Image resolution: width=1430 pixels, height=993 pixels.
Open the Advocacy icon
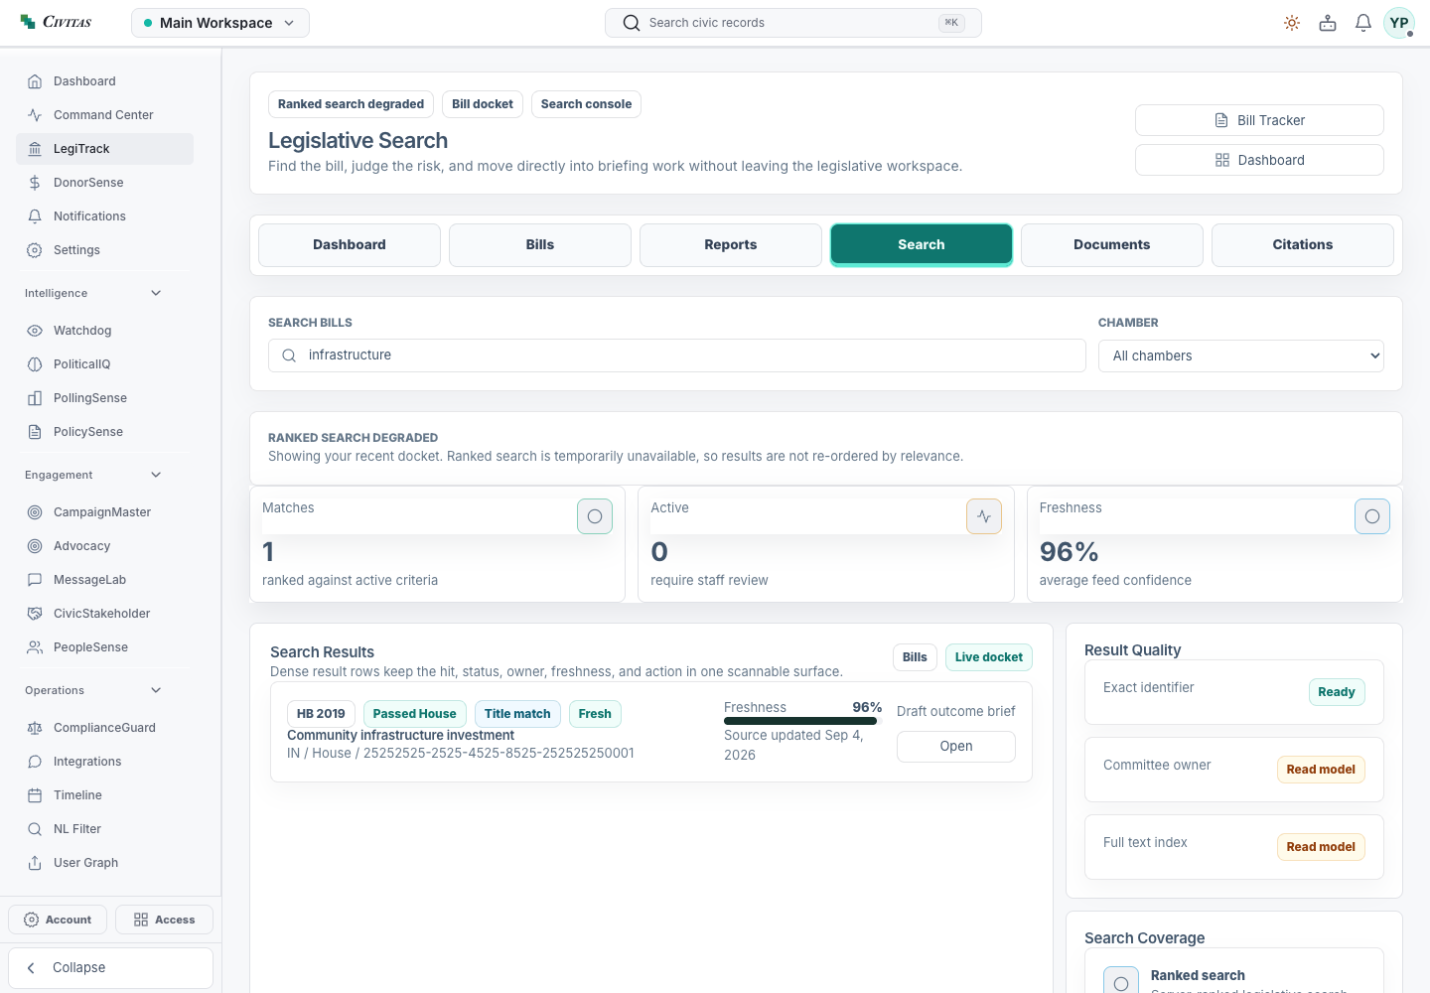pyautogui.click(x=35, y=546)
